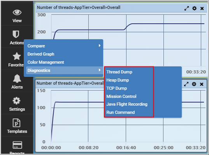Choose Heap Dump from Diagnostics submenu
The image size is (209, 155).
pyautogui.click(x=118, y=80)
